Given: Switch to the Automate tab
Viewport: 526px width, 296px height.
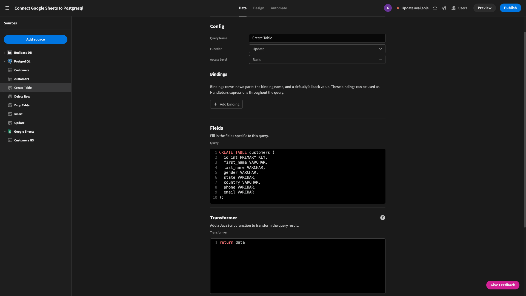Looking at the screenshot, I should pyautogui.click(x=279, y=8).
